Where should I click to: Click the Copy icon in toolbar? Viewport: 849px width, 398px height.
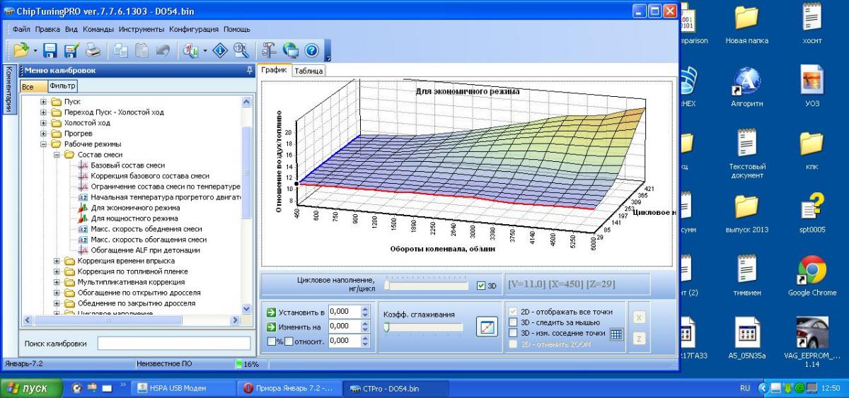[120, 50]
